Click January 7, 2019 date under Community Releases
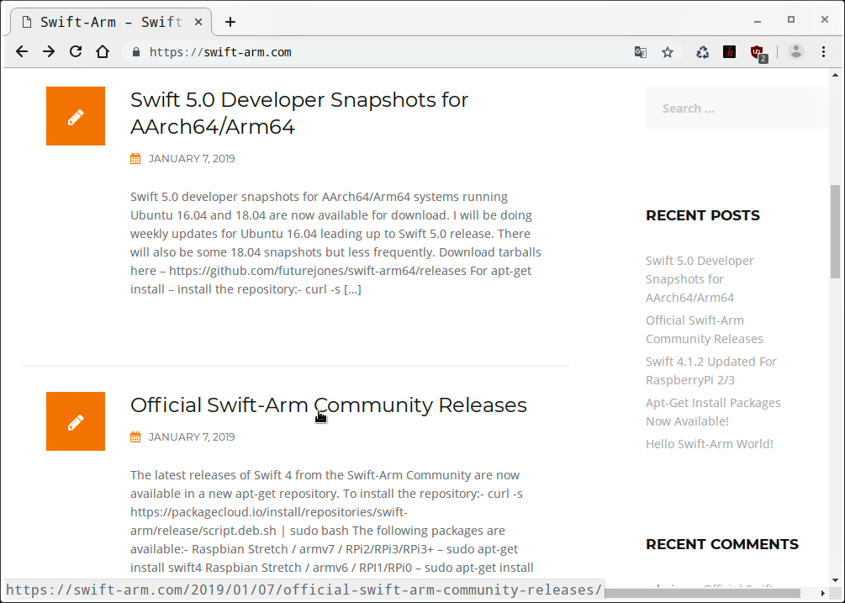Image resolution: width=845 pixels, height=603 pixels. tap(192, 437)
